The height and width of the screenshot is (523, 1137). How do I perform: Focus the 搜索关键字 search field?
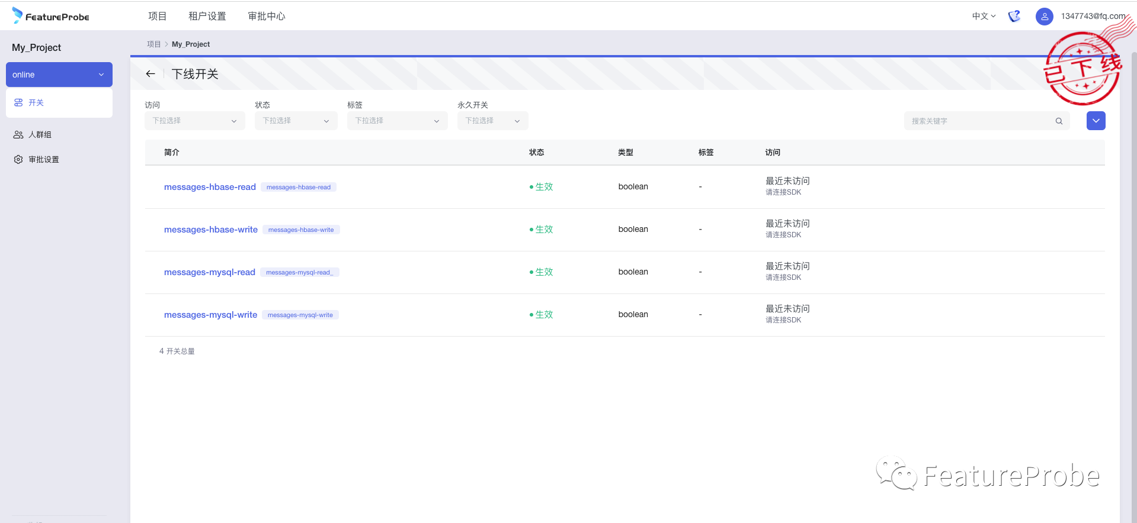tap(987, 121)
